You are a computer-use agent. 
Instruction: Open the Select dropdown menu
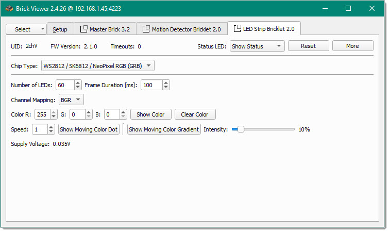(x=26, y=29)
